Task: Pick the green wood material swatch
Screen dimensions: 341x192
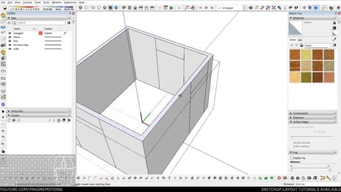Action: click(306, 77)
